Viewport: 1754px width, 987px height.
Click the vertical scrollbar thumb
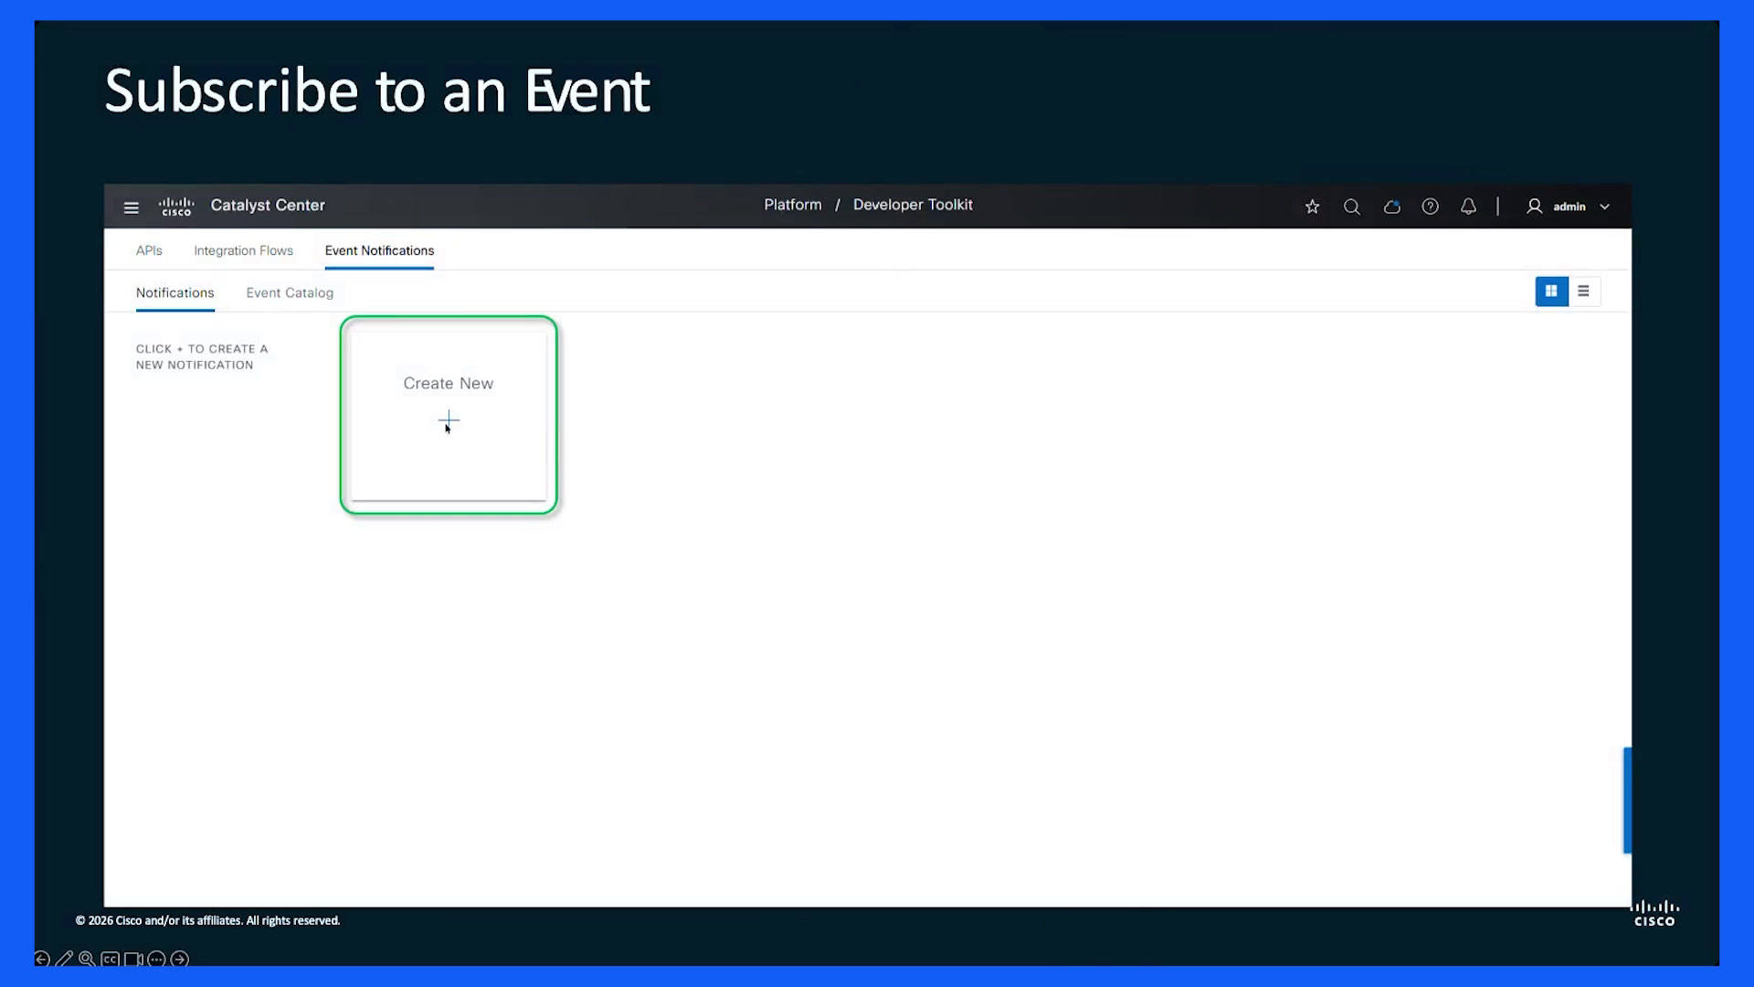point(1627,801)
